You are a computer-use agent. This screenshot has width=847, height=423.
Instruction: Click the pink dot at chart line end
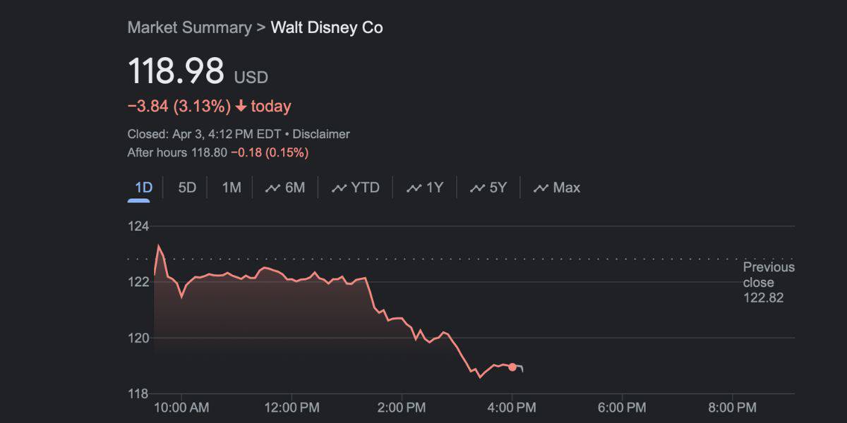512,367
